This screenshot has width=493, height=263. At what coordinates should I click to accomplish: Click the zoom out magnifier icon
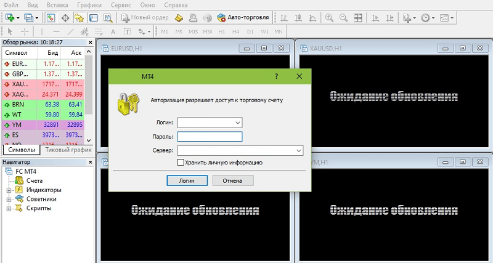pyautogui.click(x=343, y=18)
